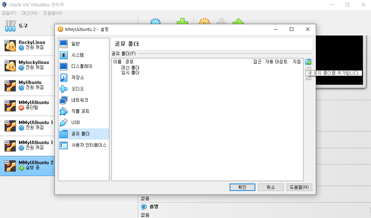Open the 일반 settings category
Screen dimensions: 371x218
84,44
